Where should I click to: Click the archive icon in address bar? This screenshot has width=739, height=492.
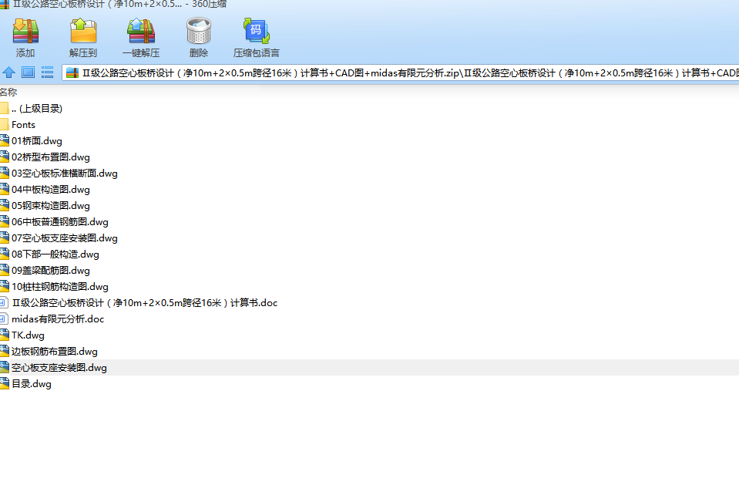pyautogui.click(x=72, y=72)
